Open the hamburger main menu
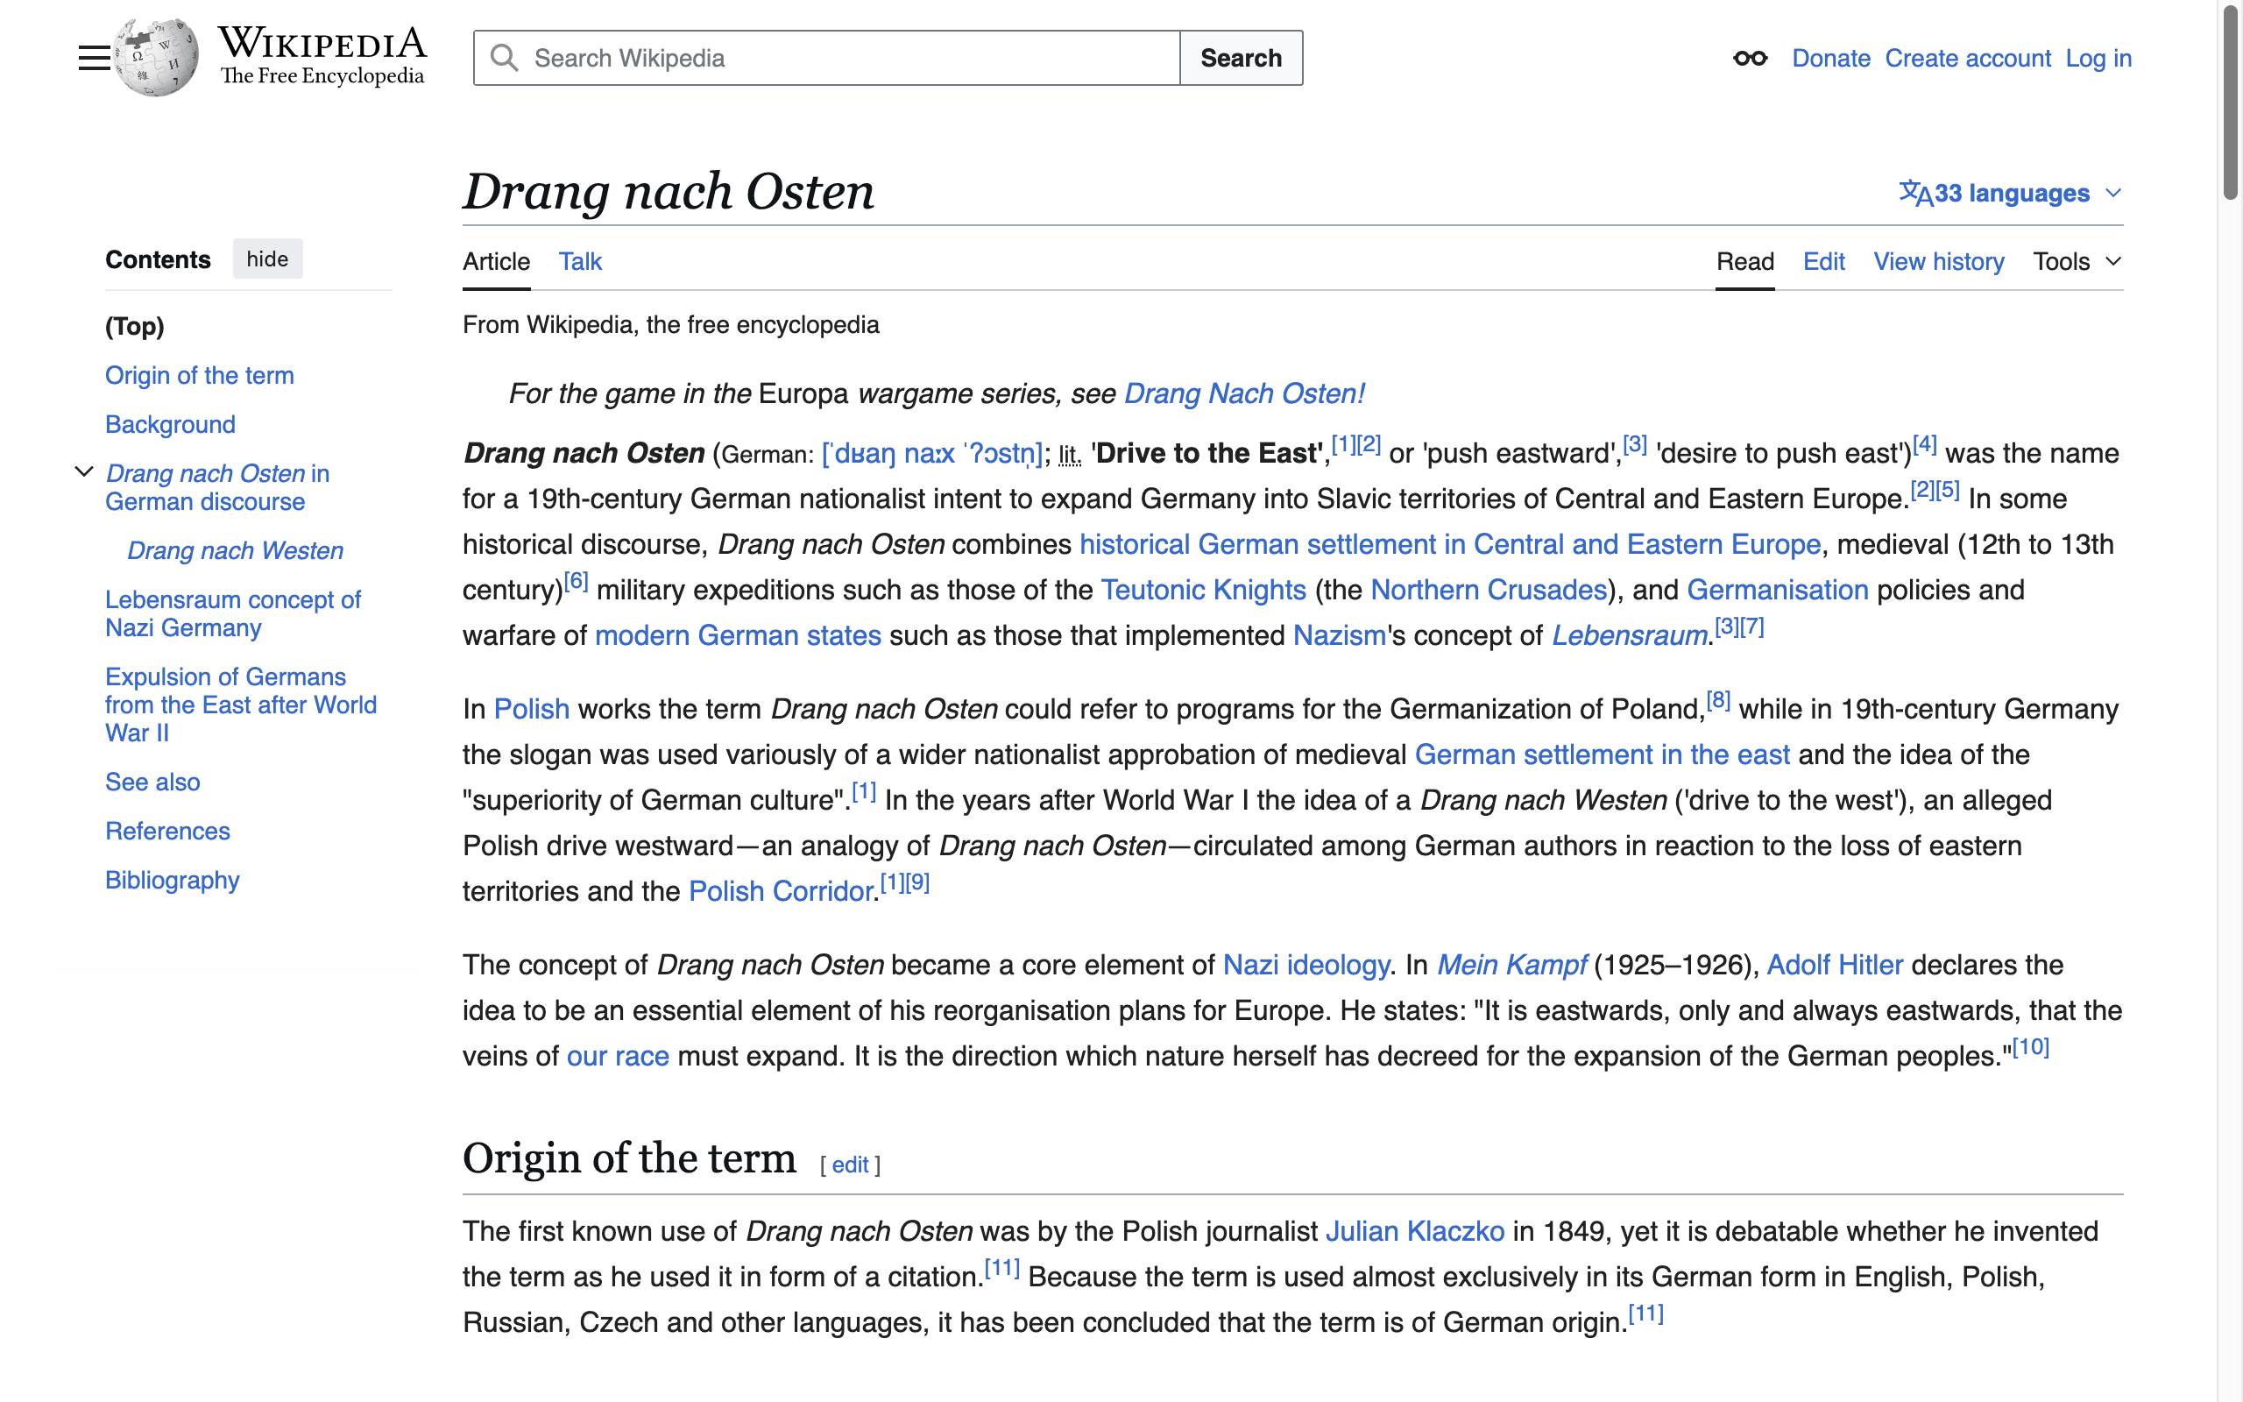 pos(94,59)
